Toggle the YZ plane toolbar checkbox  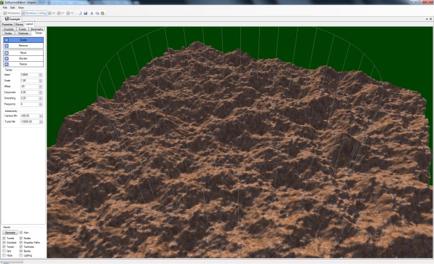70,13
